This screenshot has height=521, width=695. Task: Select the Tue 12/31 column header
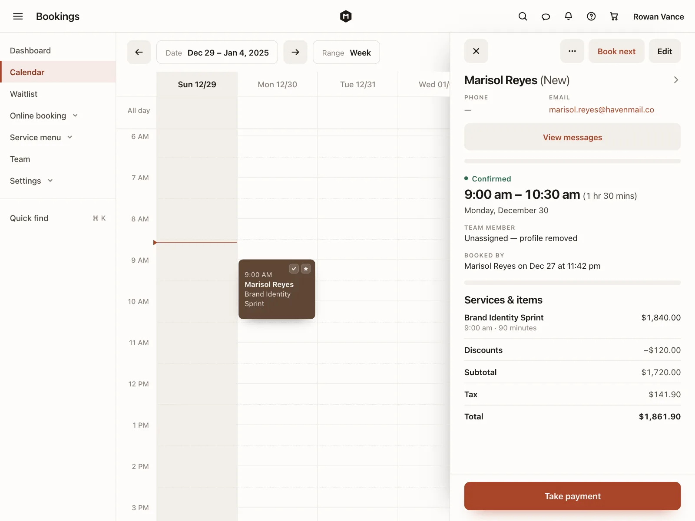click(x=357, y=84)
